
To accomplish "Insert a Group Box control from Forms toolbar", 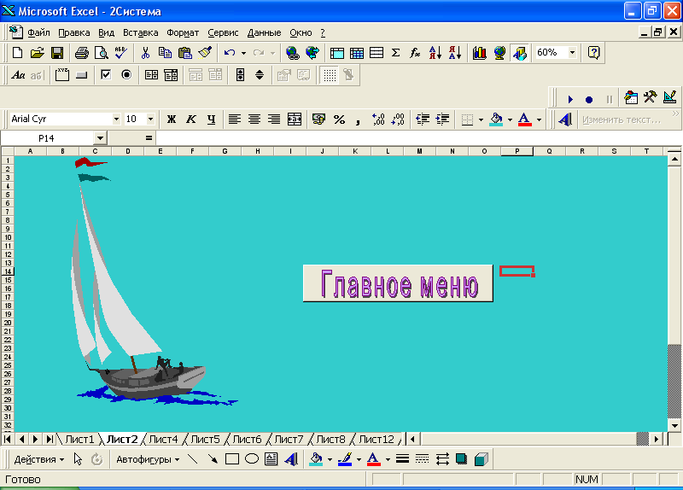I will click(x=61, y=75).
